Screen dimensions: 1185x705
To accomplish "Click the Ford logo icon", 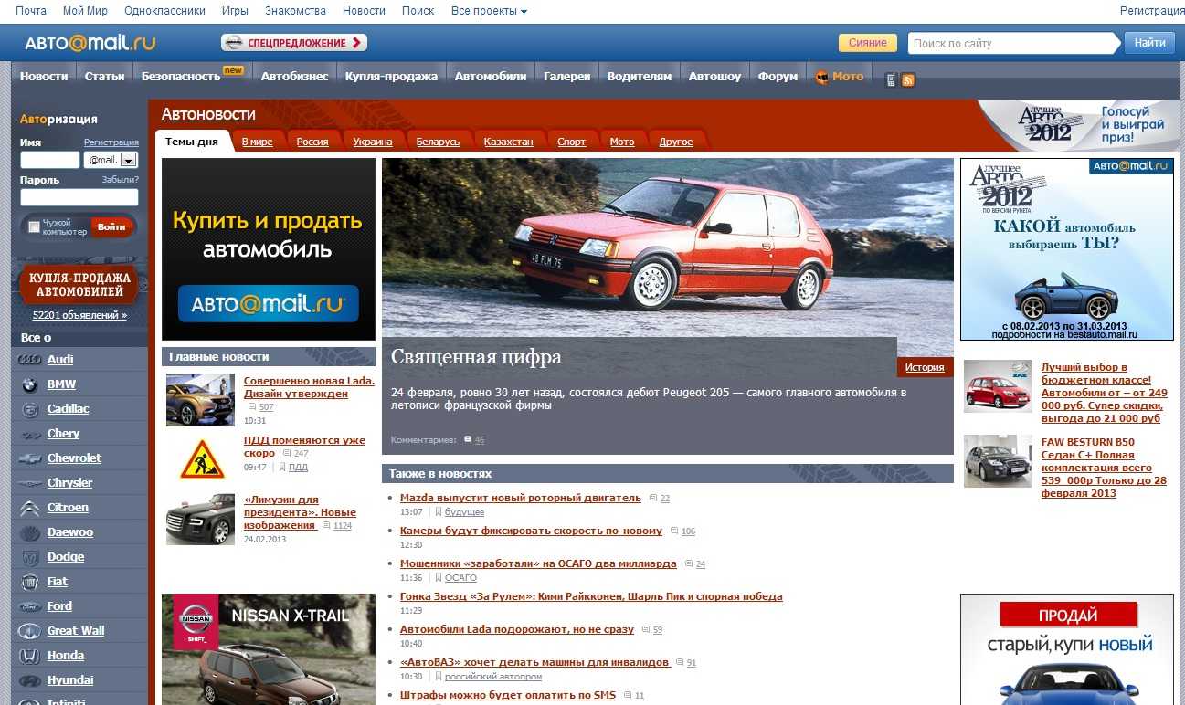I will click(x=30, y=606).
